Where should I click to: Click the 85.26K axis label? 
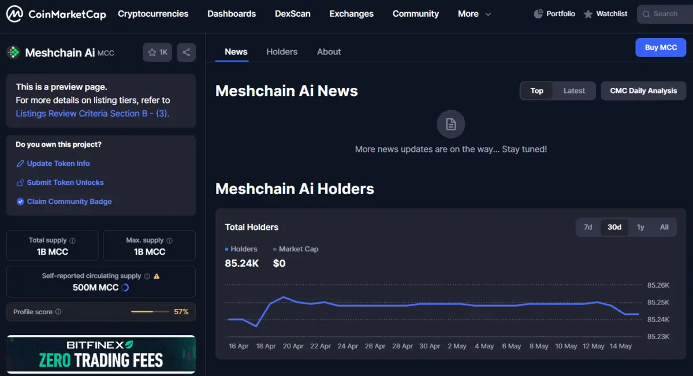click(658, 285)
